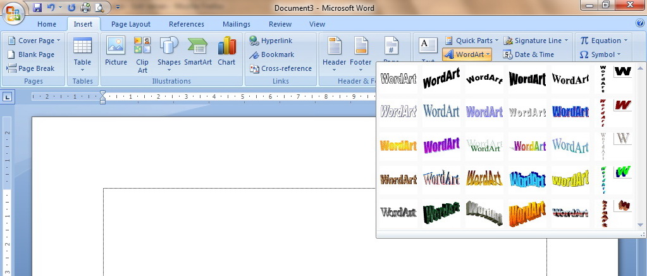Screen dimensions: 647x276
Task: Insert a Cross-reference
Action: [x=281, y=68]
